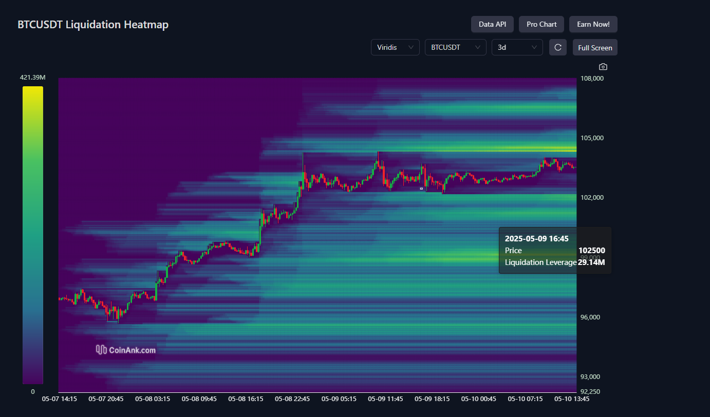Click the Data API button
This screenshot has width=710, height=417.
pyautogui.click(x=492, y=24)
